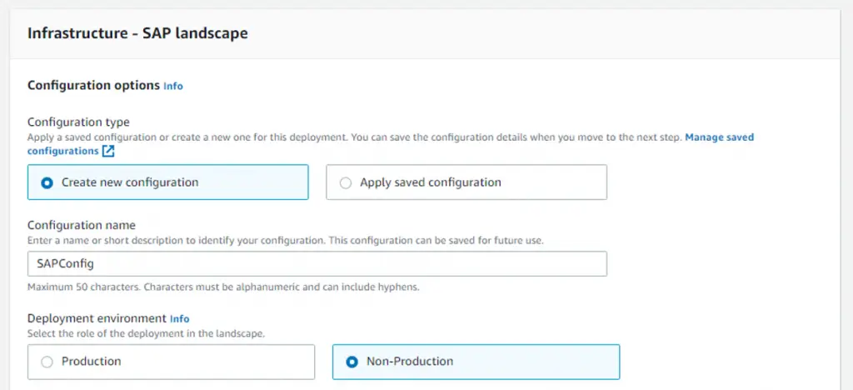Viewport: 853px width, 390px height.
Task: Select Create new configuration radio option
Action: tap(167, 182)
